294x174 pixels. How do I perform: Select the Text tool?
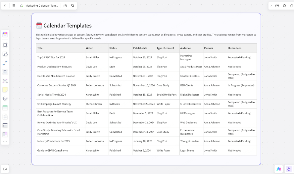click(x=5, y=72)
